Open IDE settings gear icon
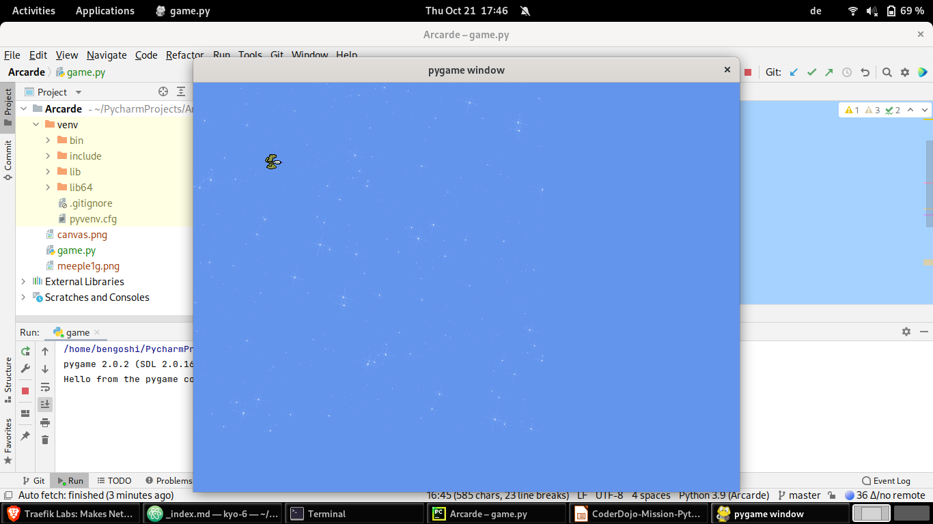This screenshot has height=524, width=933. tap(904, 72)
